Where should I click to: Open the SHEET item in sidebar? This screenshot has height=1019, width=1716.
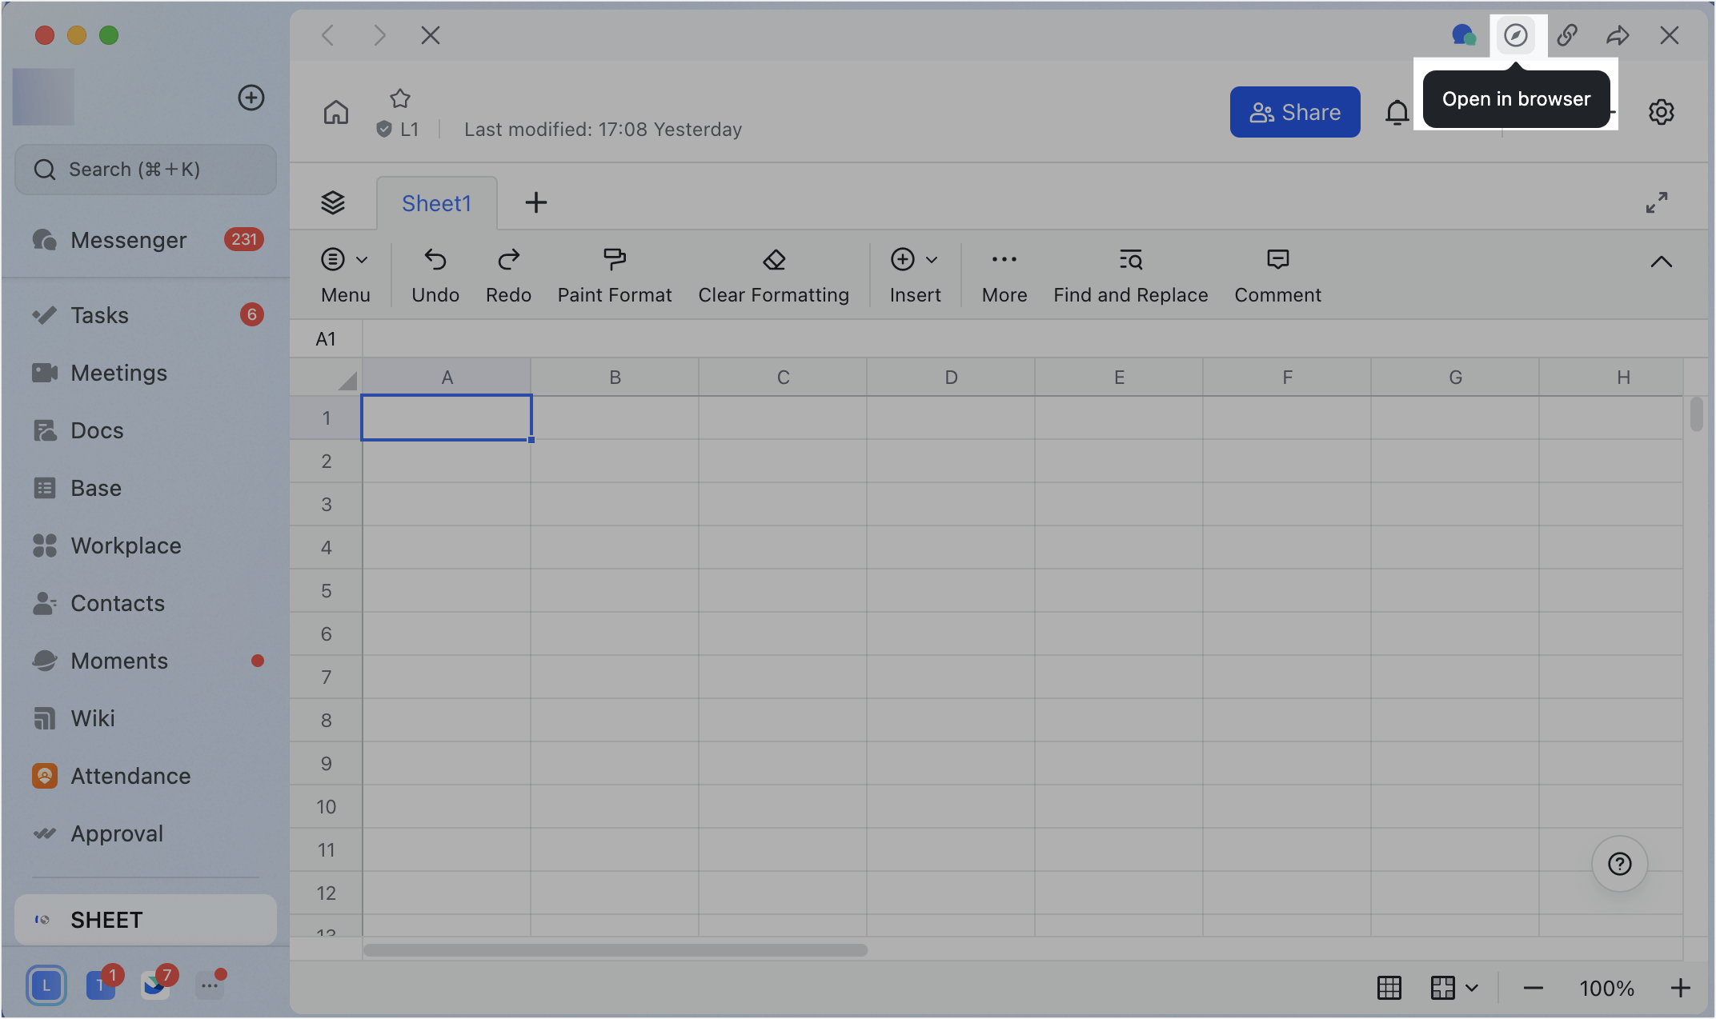click(x=146, y=920)
